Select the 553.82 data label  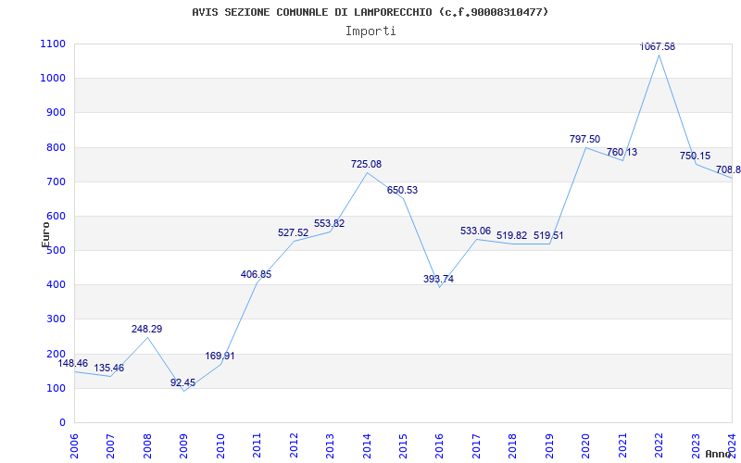click(x=330, y=223)
